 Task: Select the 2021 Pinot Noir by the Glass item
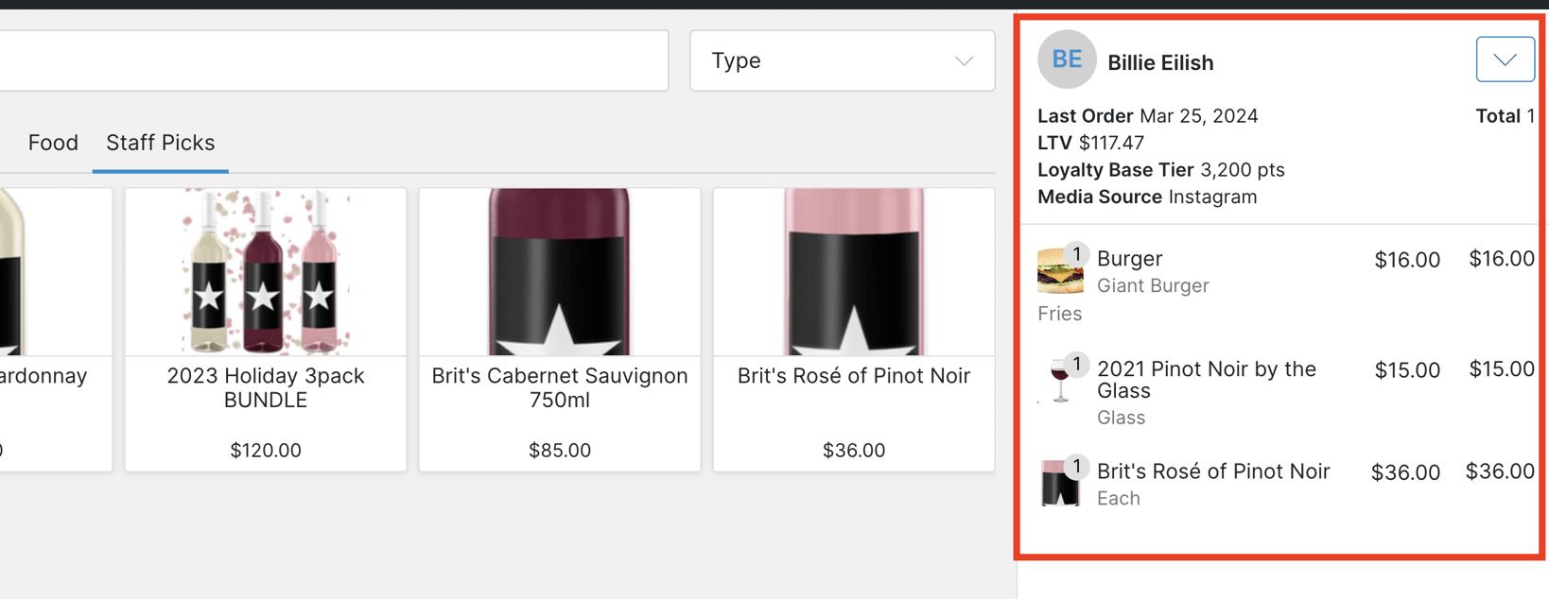pos(1206,380)
